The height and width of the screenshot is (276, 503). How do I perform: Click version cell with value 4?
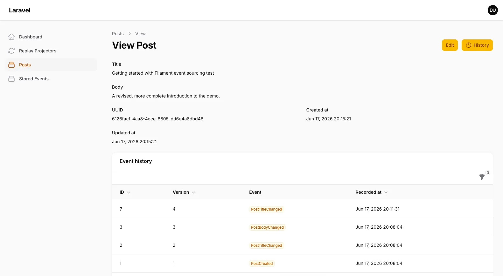(174, 209)
